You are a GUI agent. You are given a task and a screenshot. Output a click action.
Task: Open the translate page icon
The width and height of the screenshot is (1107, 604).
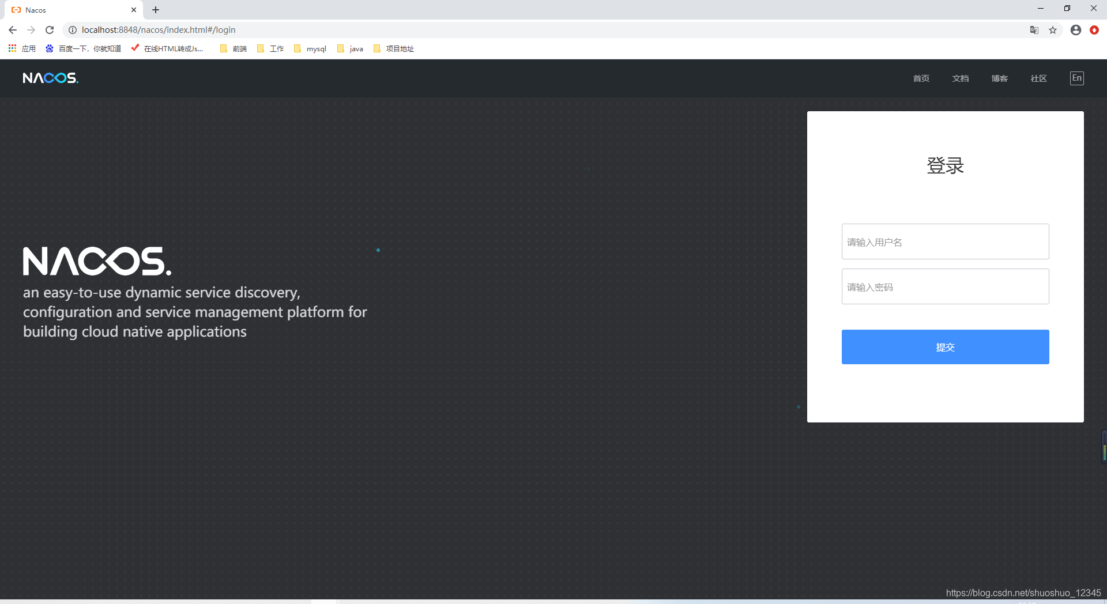tap(1034, 30)
